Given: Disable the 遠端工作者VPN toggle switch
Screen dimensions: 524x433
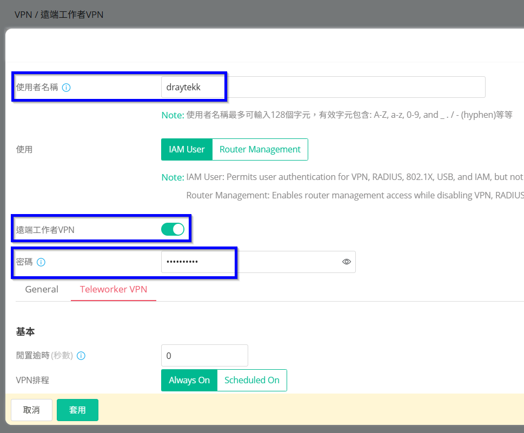Looking at the screenshot, I should (x=173, y=229).
